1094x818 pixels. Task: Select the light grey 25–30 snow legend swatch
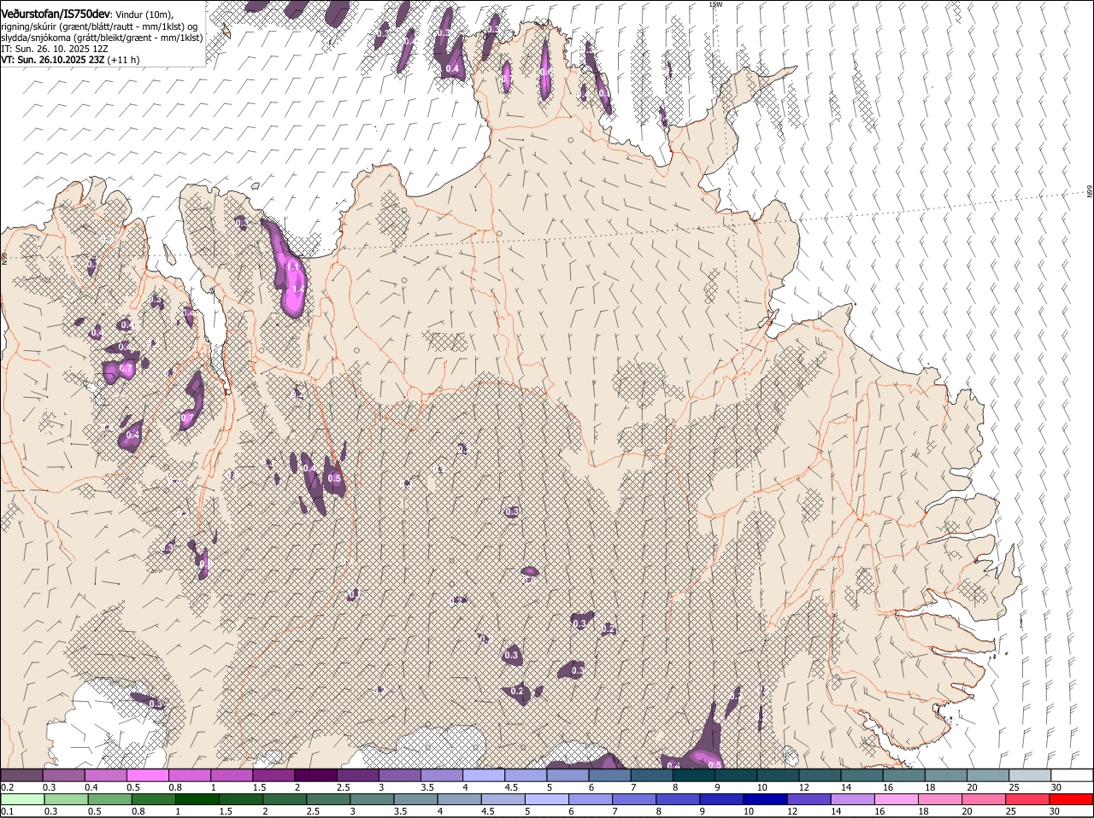click(1029, 774)
